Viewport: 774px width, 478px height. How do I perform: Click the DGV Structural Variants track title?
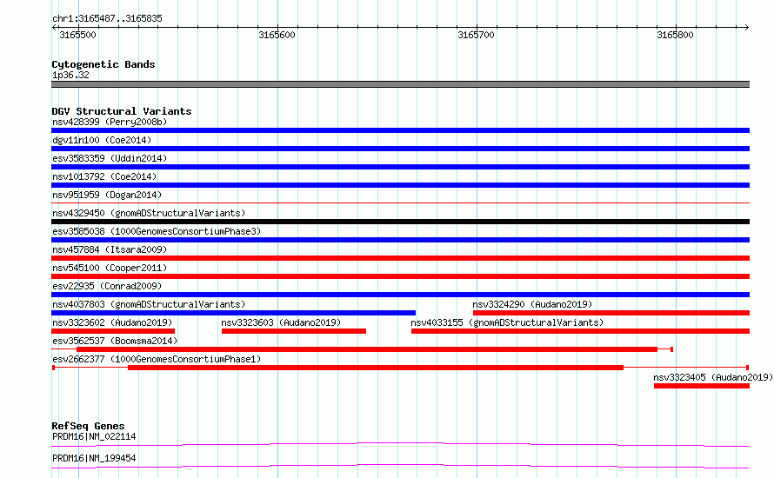pos(122,111)
